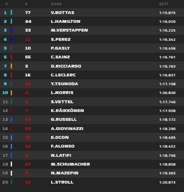Select the L.STROLL row at position 20
This screenshot has height=192, width=184.
point(92,182)
